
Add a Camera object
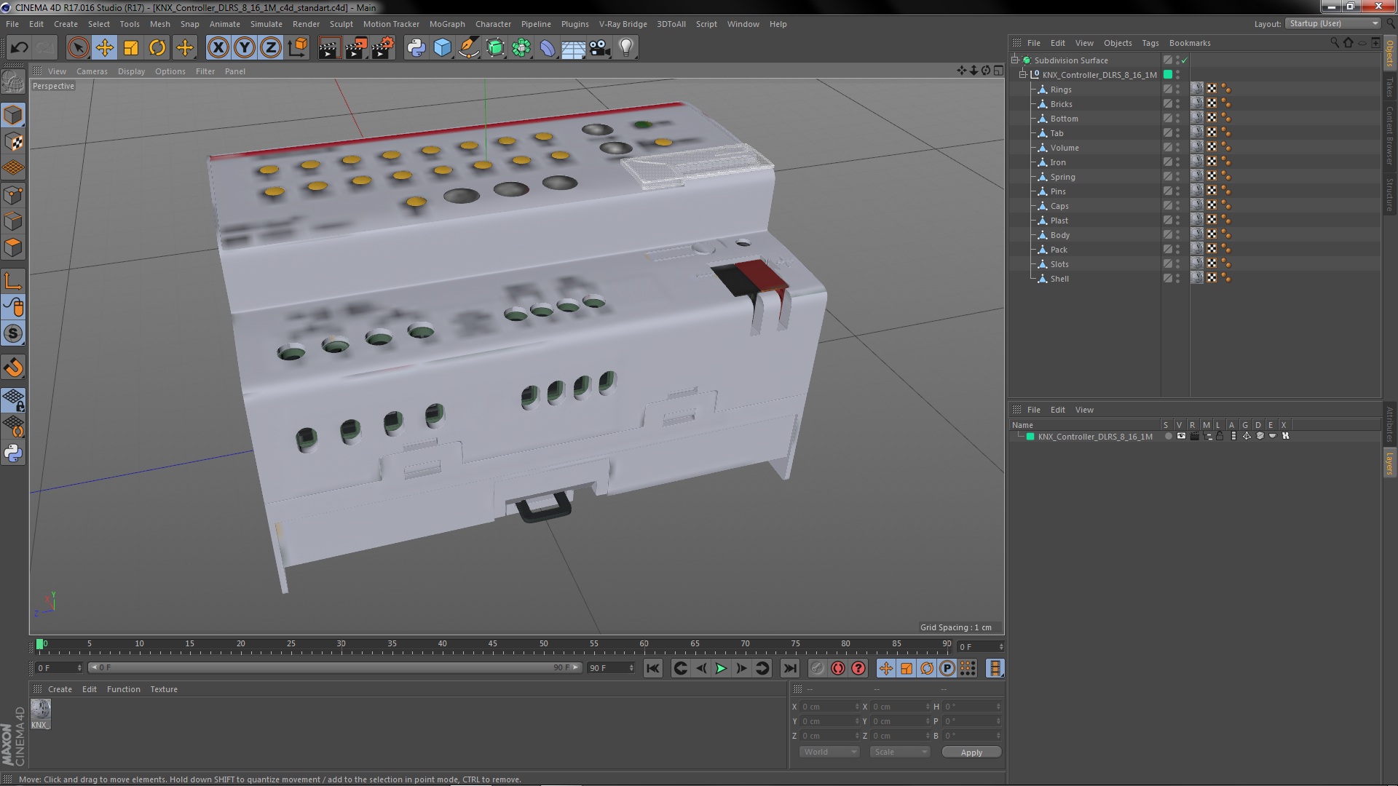click(599, 48)
